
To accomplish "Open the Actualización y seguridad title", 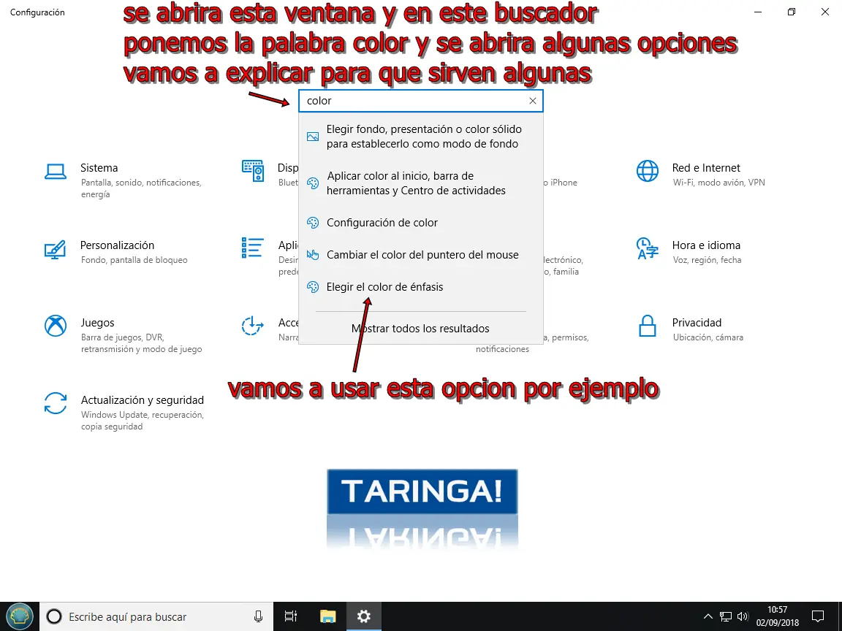I will click(x=143, y=399).
